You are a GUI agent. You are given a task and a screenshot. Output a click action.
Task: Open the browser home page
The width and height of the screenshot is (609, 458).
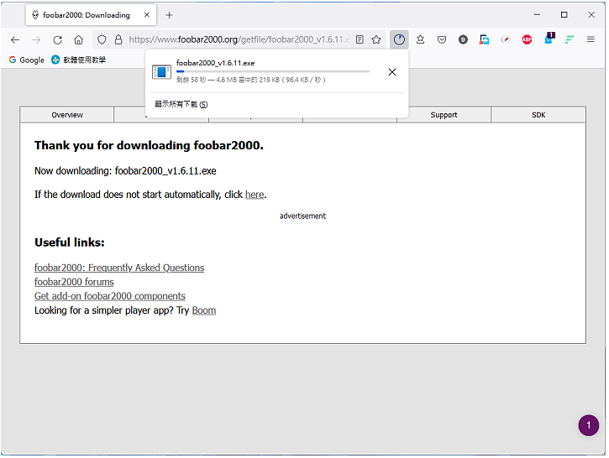point(78,39)
